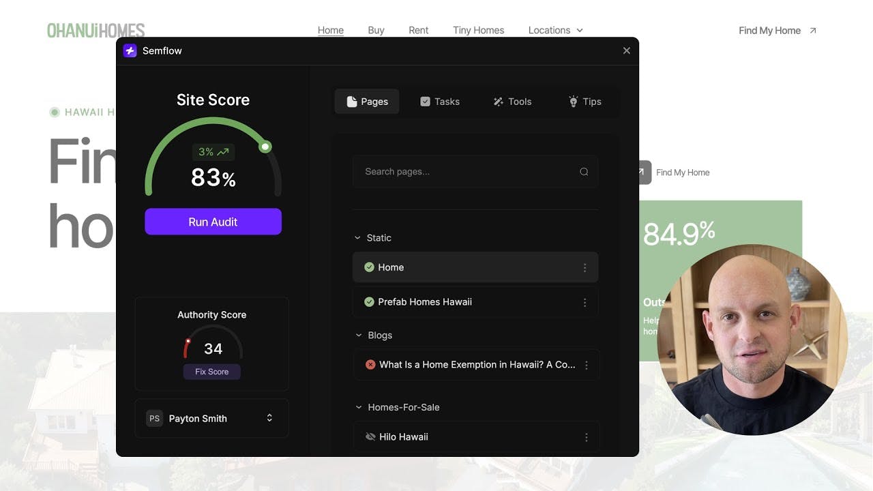Open the Home link in site navigation
873x491 pixels.
(x=331, y=31)
